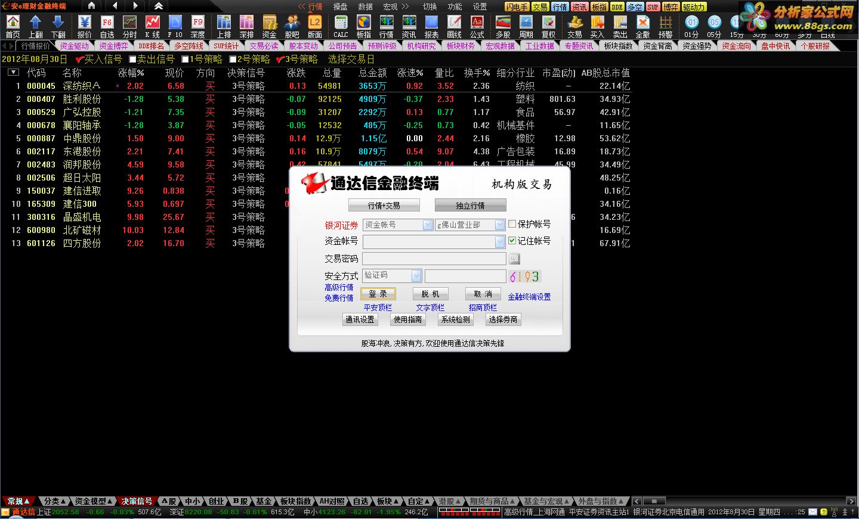Viewport: 859px width, 519px height.
Task: Refresh the 6193 captcha image
Action: 524,276
